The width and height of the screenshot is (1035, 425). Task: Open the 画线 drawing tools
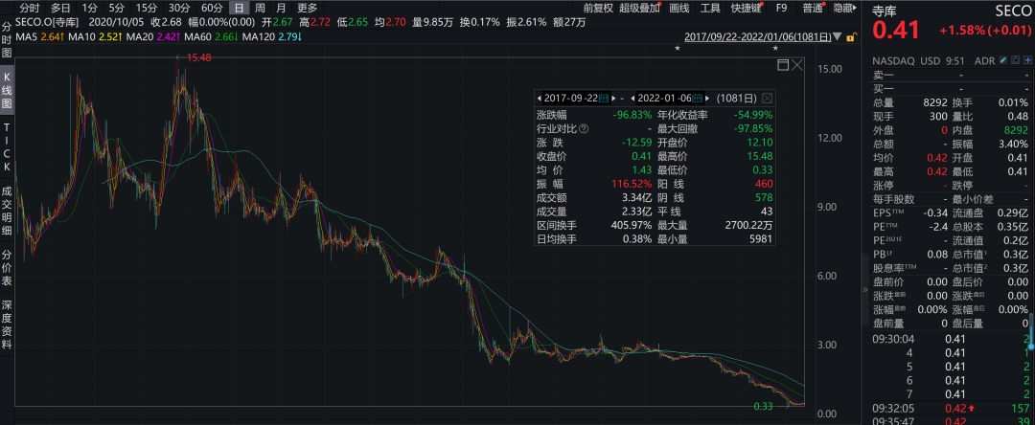[679, 8]
